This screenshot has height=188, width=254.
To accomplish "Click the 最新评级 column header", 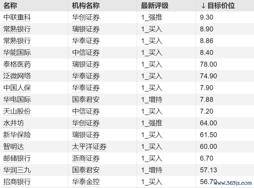I will (x=155, y=6).
